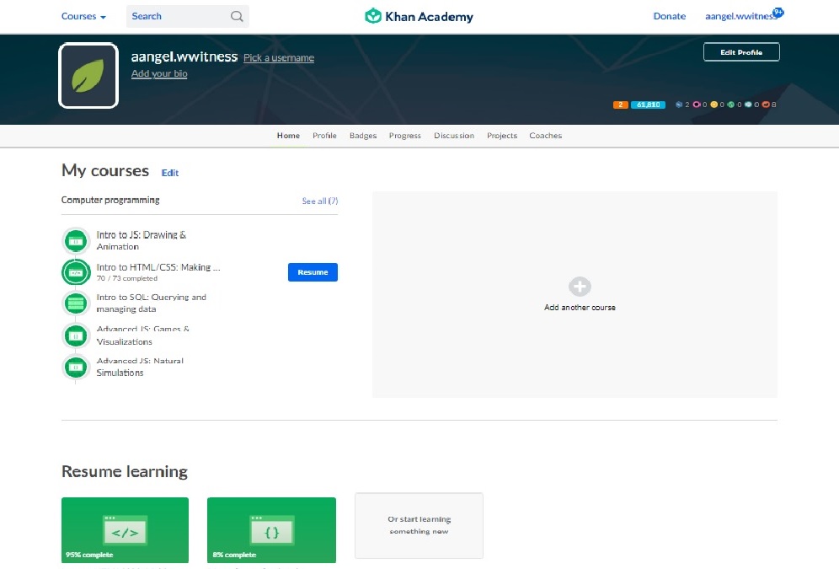The image size is (839, 569).
Task: Click the Resume button for HTML/CSS
Action: pyautogui.click(x=313, y=272)
